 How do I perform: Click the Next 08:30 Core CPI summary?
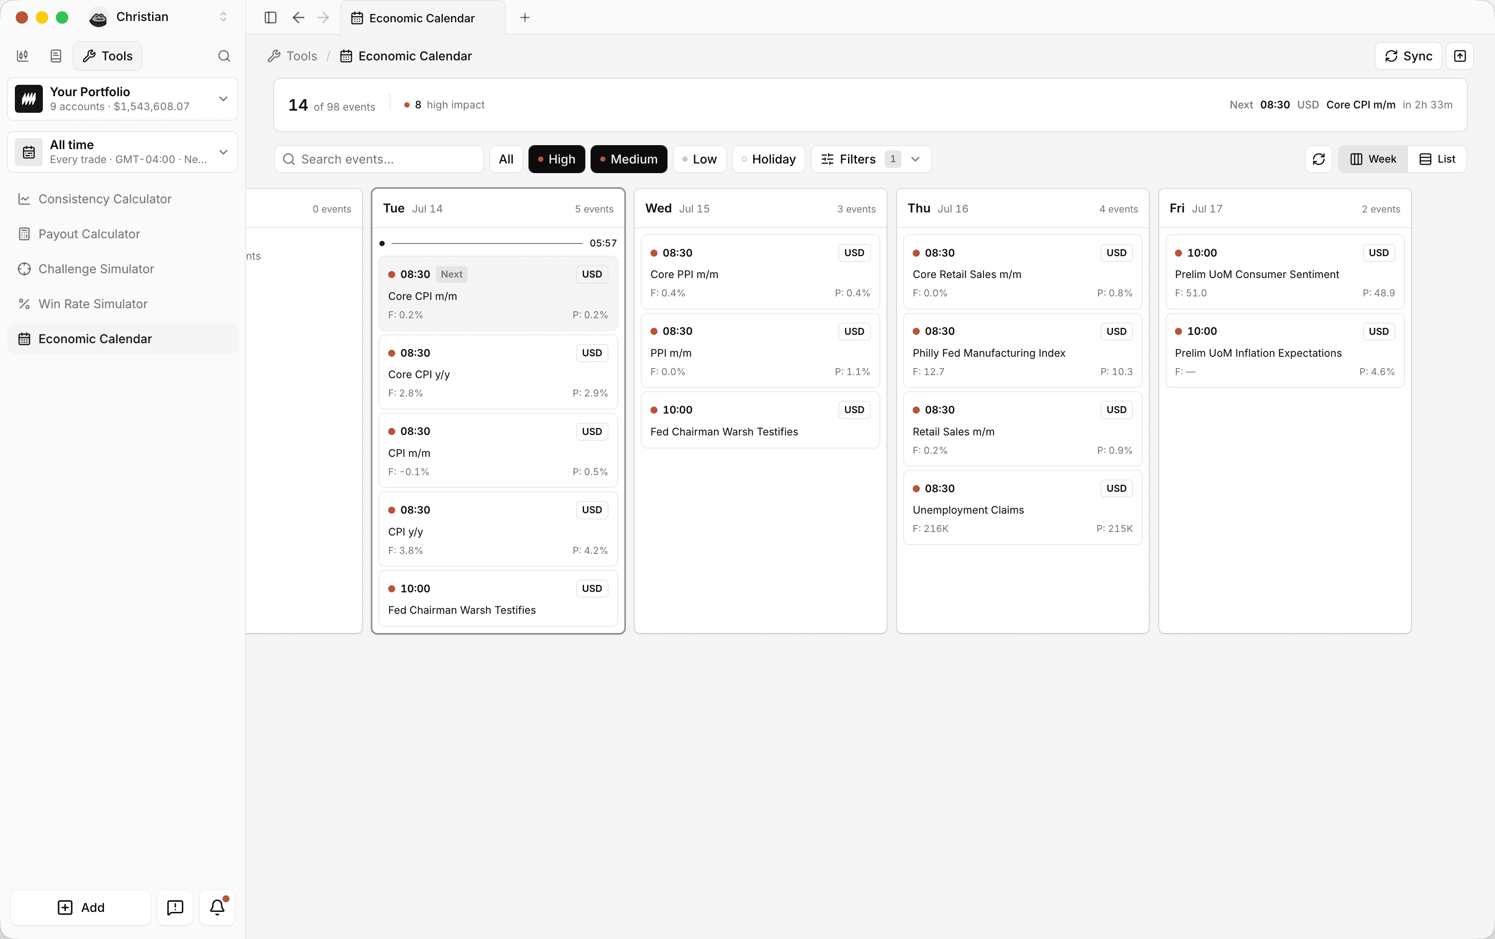point(1341,105)
